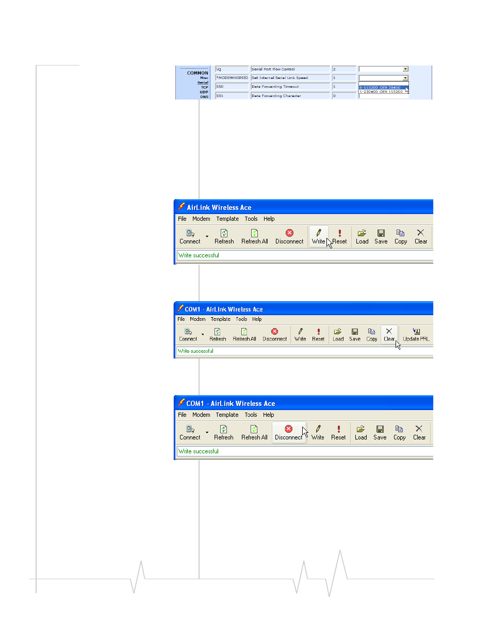Click Refresh in the non-COM1 AirLink window
Image resolution: width=492 pixels, height=637 pixels.
coord(224,237)
